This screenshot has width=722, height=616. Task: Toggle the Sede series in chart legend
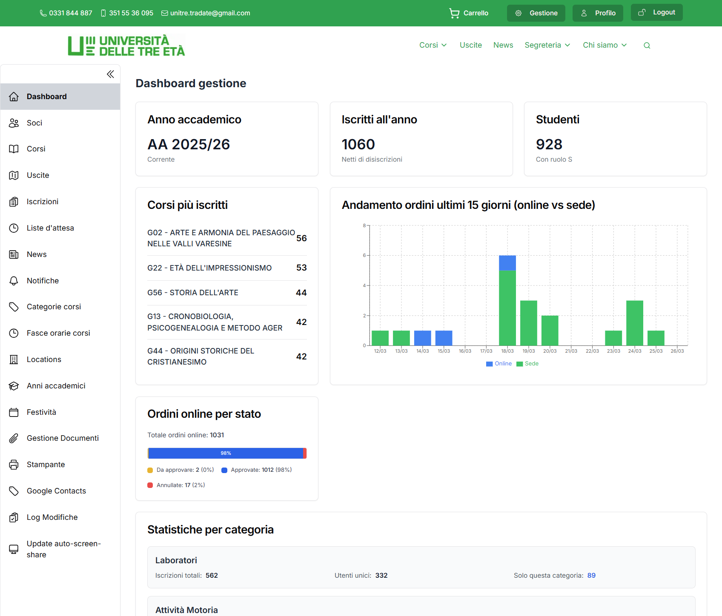(527, 364)
